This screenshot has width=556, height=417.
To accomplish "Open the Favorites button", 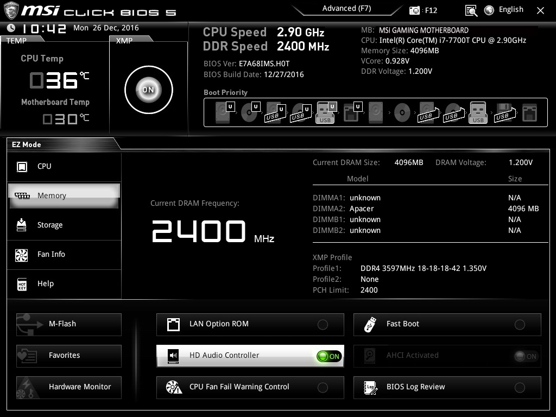I will 69,356.
